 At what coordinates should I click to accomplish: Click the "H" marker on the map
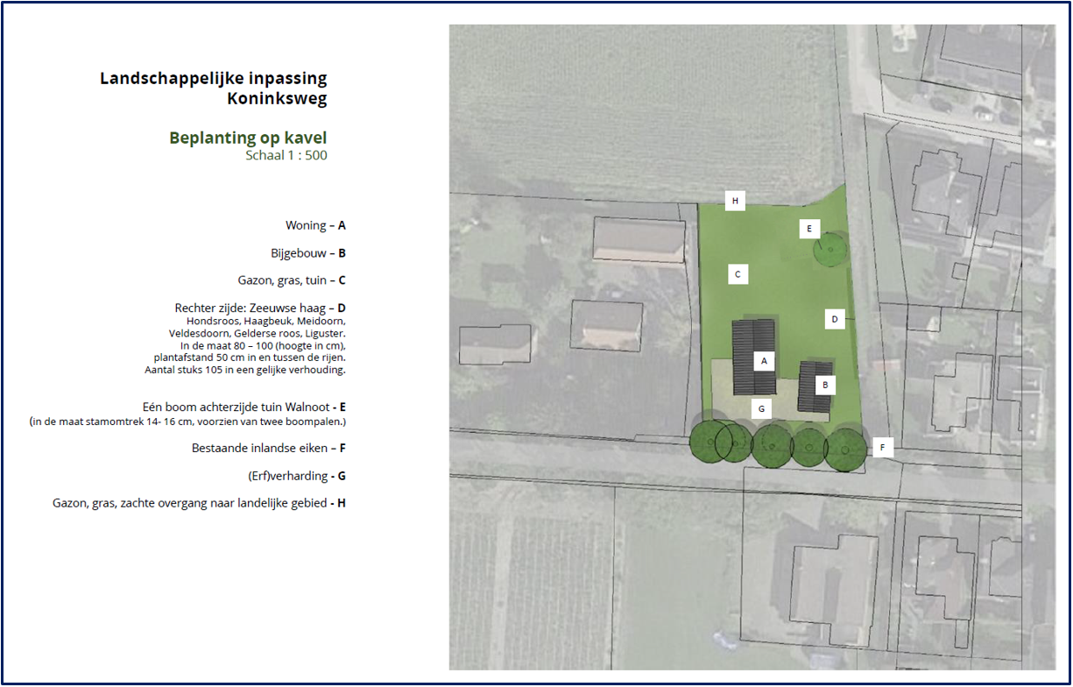(x=736, y=202)
